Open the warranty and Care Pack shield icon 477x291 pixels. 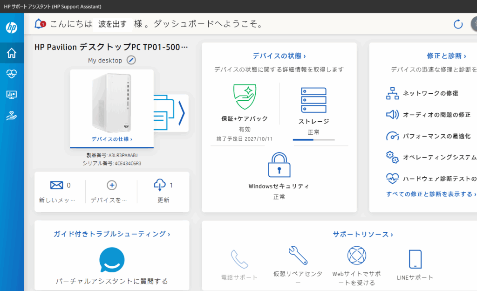point(245,97)
